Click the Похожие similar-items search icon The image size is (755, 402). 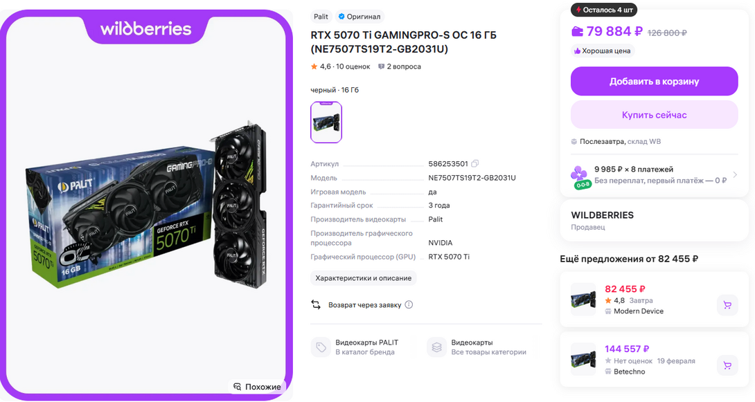pos(237,387)
